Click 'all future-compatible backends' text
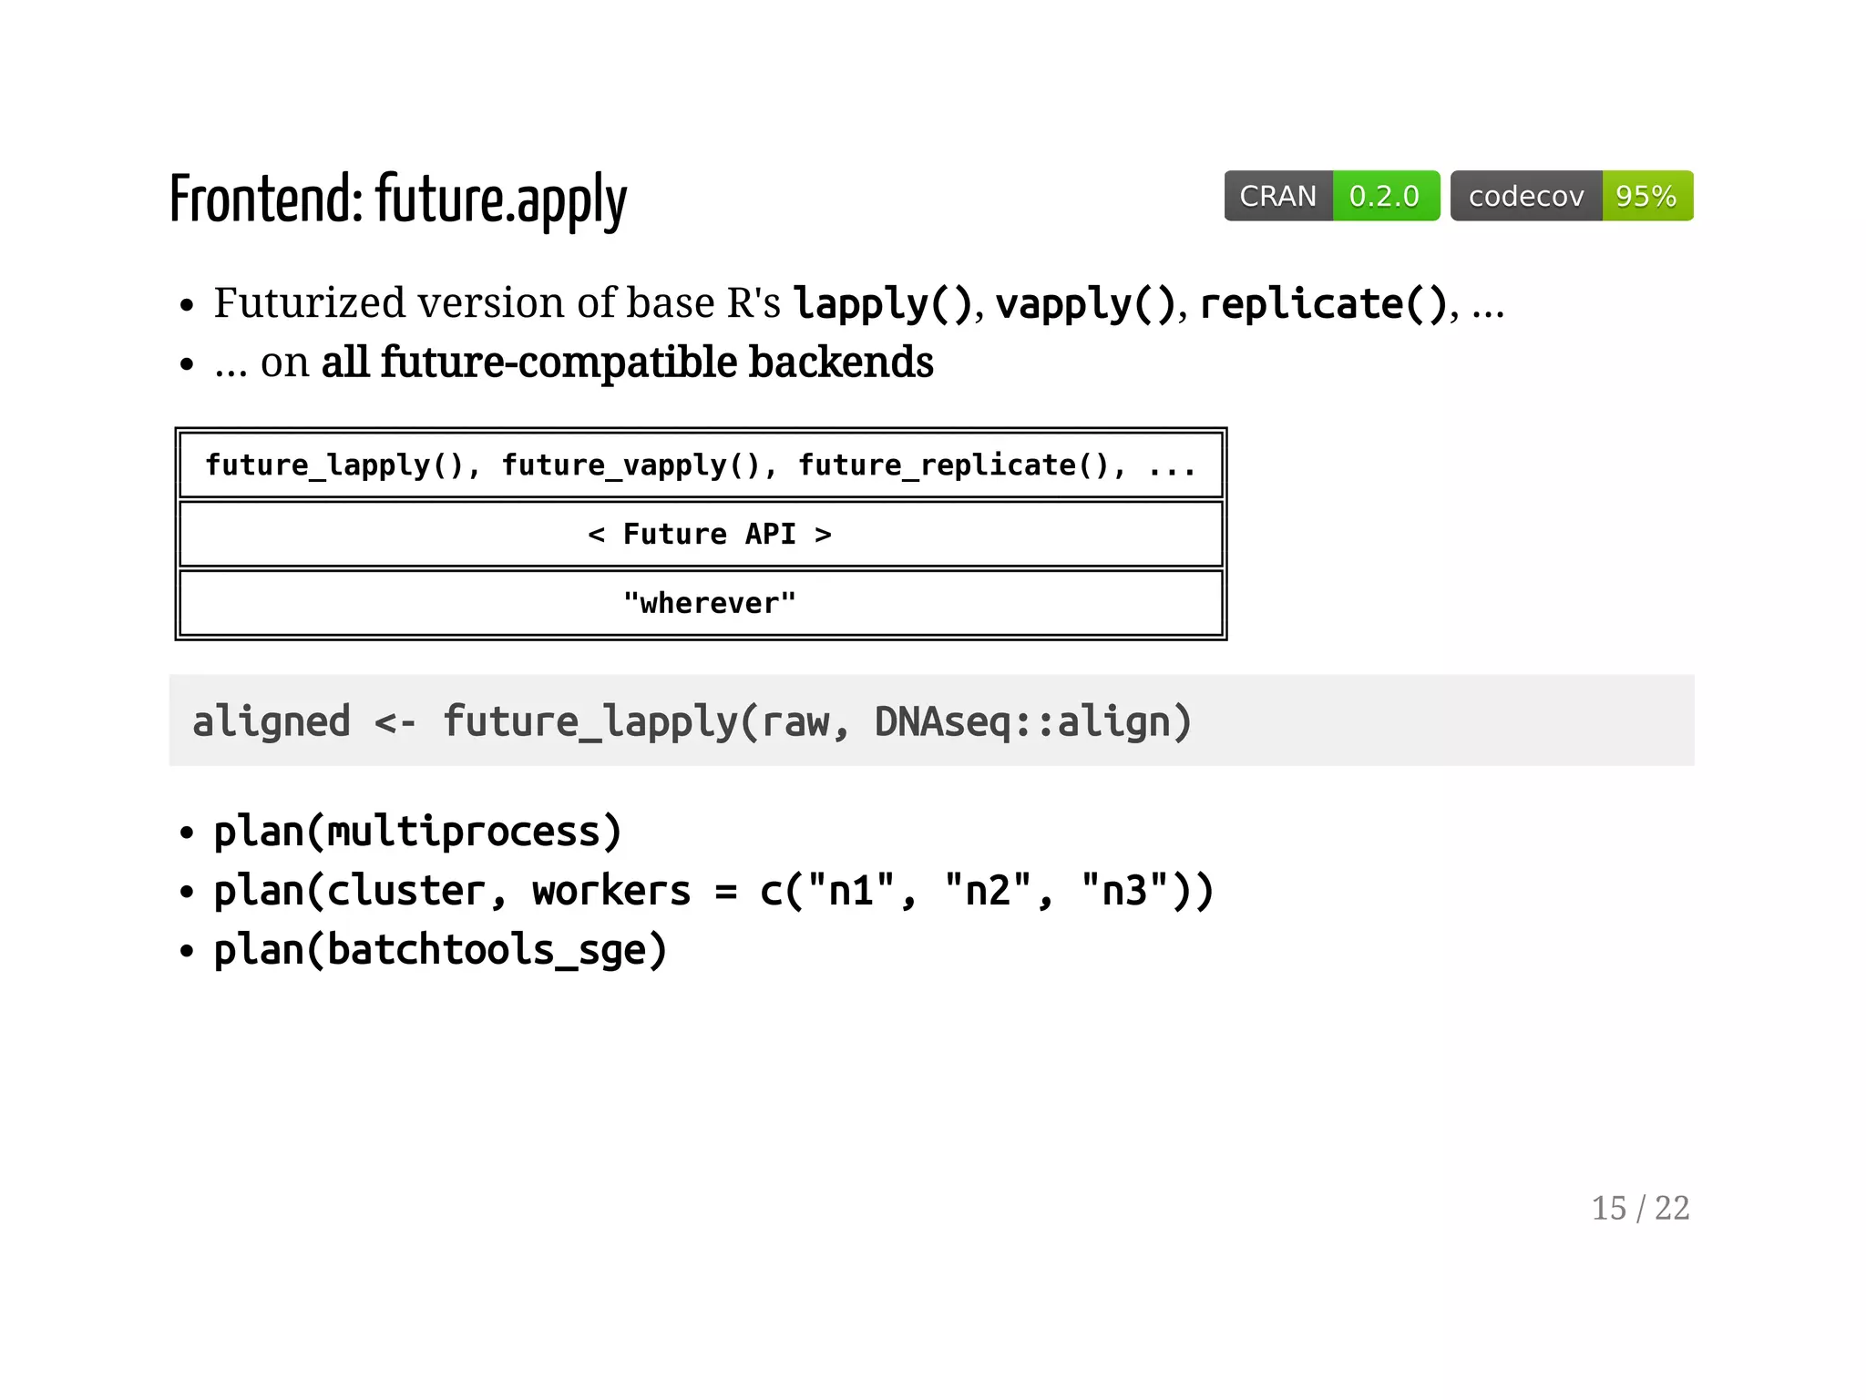This screenshot has width=1866, height=1400. point(627,363)
